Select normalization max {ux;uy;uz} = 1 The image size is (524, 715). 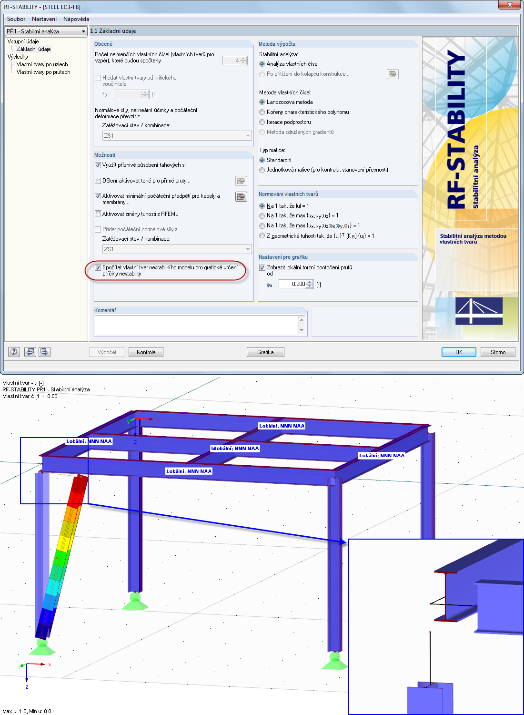pyautogui.click(x=262, y=215)
